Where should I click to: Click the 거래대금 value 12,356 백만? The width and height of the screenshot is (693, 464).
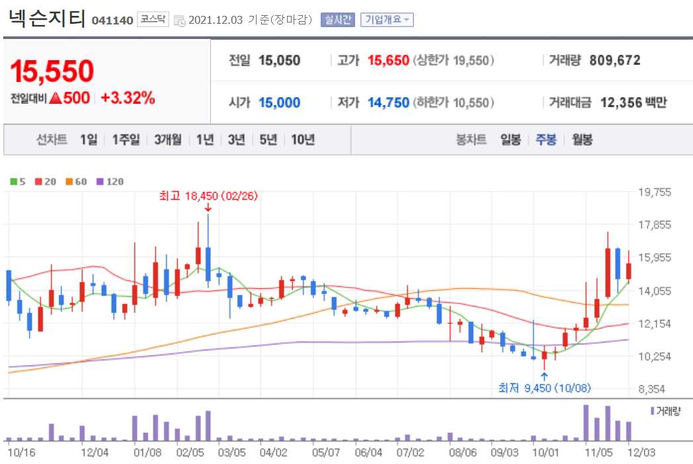click(633, 102)
